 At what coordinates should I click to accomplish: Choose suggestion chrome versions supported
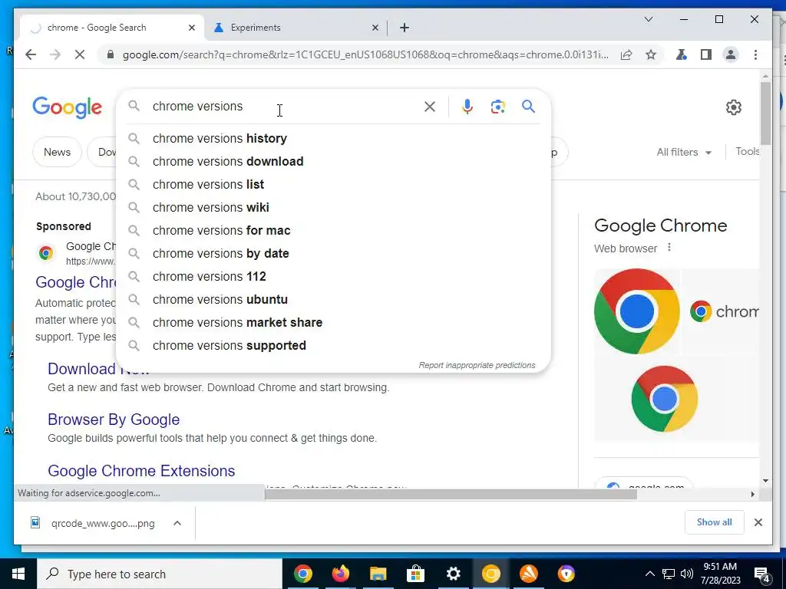click(333, 346)
